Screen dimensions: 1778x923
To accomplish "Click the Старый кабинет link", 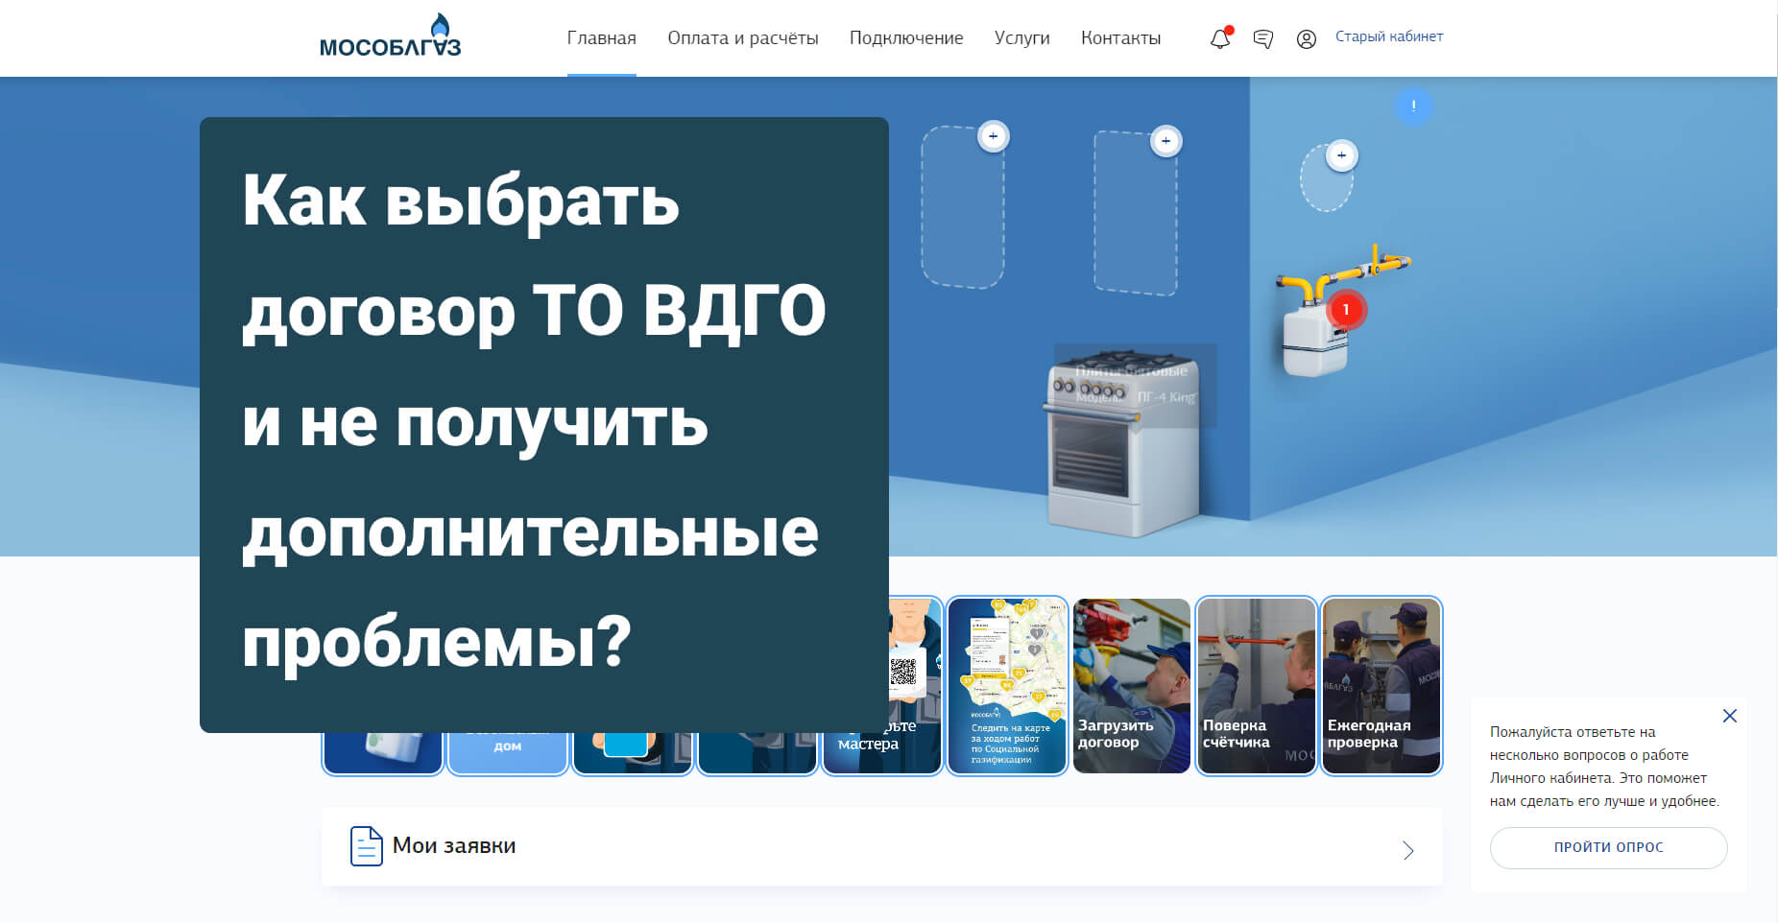I will [x=1388, y=36].
